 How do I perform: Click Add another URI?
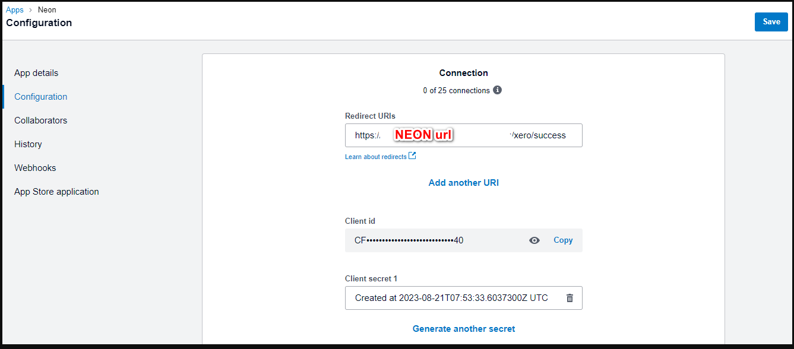(x=464, y=183)
